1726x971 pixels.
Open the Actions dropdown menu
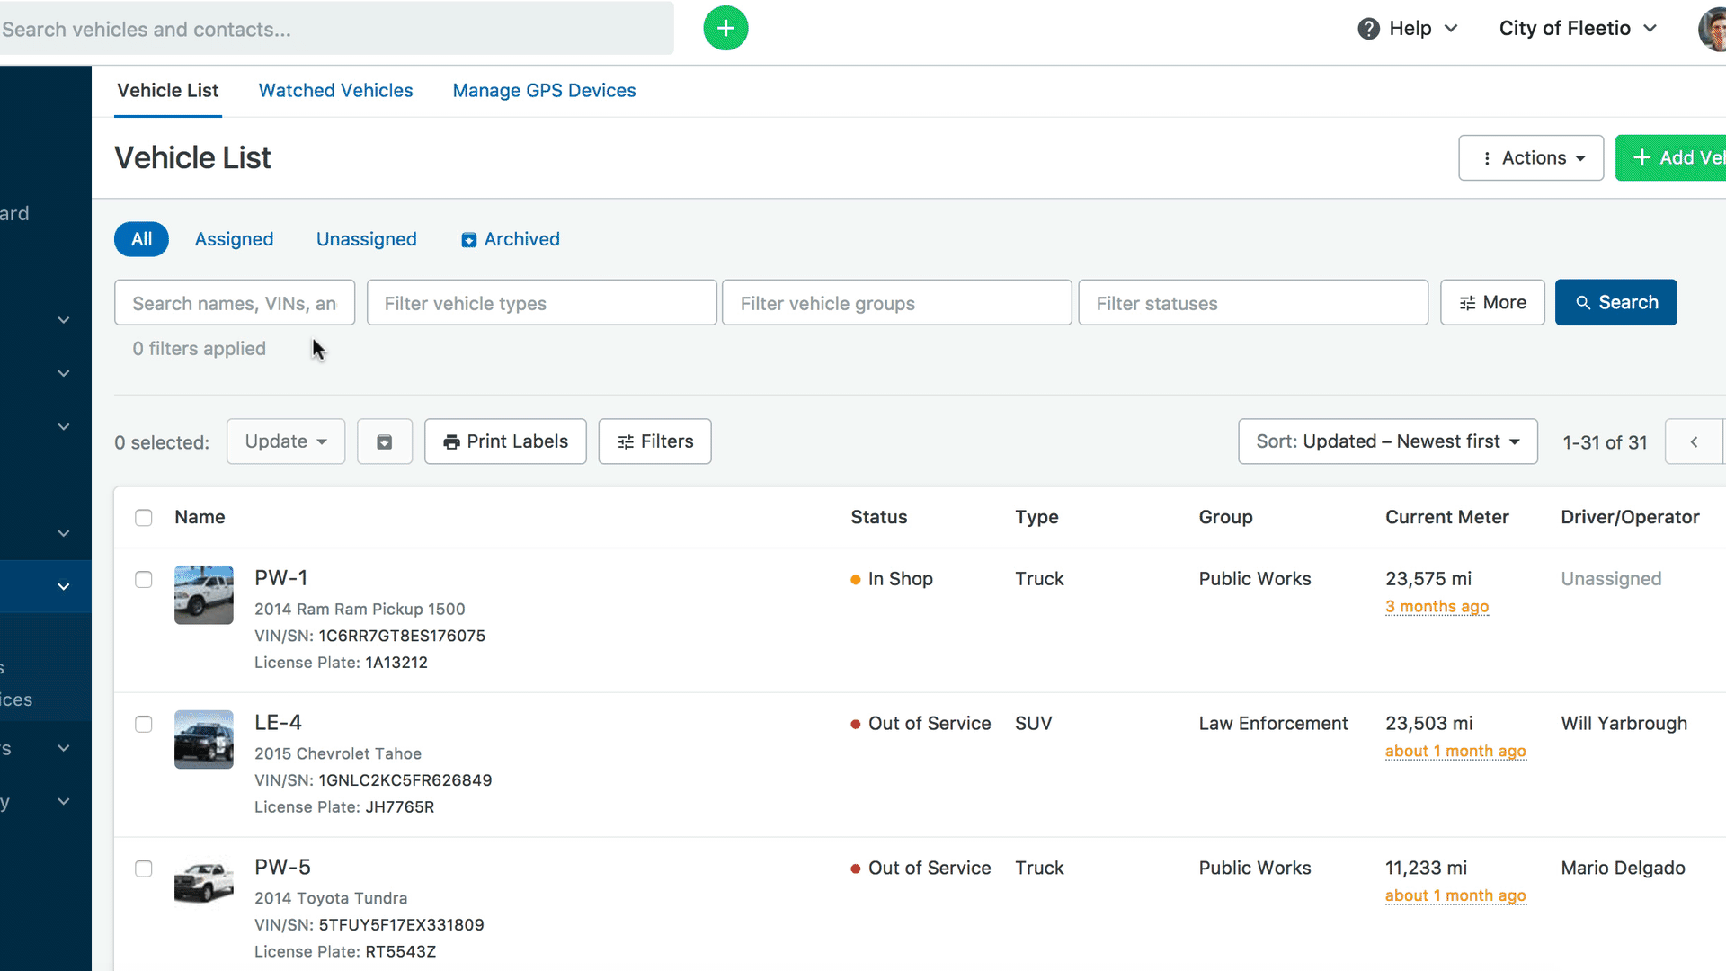coord(1531,158)
